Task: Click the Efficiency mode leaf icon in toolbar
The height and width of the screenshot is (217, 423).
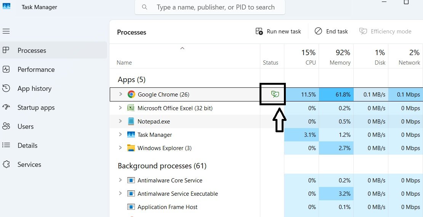Action: tap(363, 31)
